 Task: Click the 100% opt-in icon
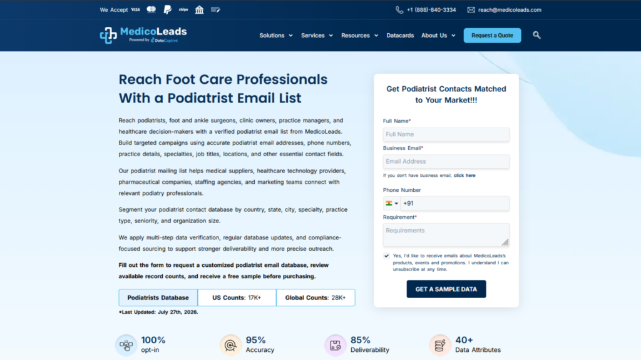click(126, 345)
